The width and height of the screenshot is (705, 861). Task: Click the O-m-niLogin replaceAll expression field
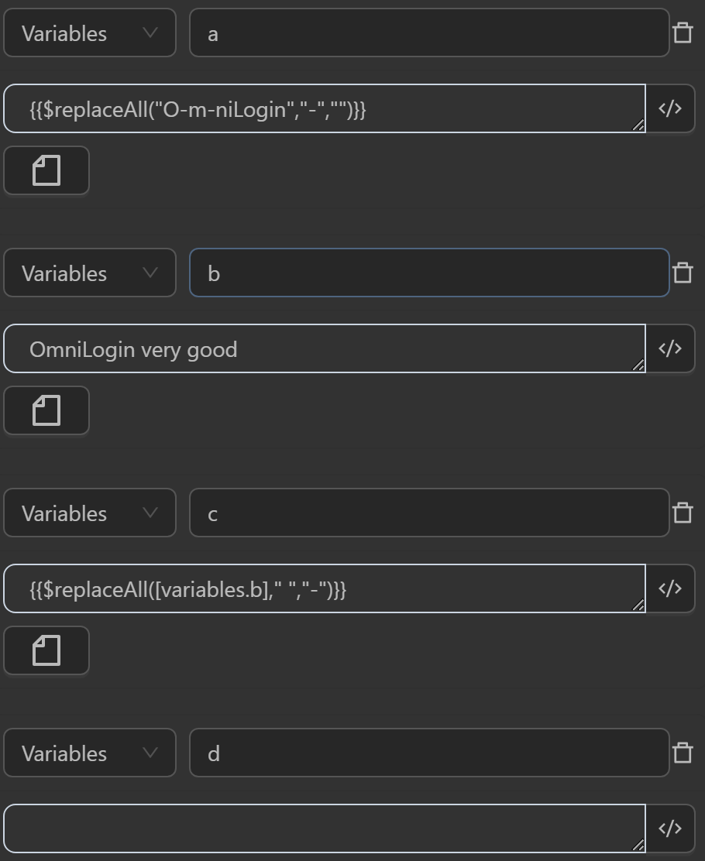pos(325,108)
